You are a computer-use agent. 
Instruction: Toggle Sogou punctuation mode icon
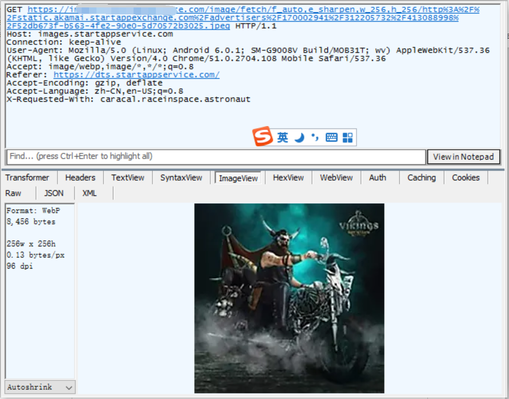[x=315, y=137]
